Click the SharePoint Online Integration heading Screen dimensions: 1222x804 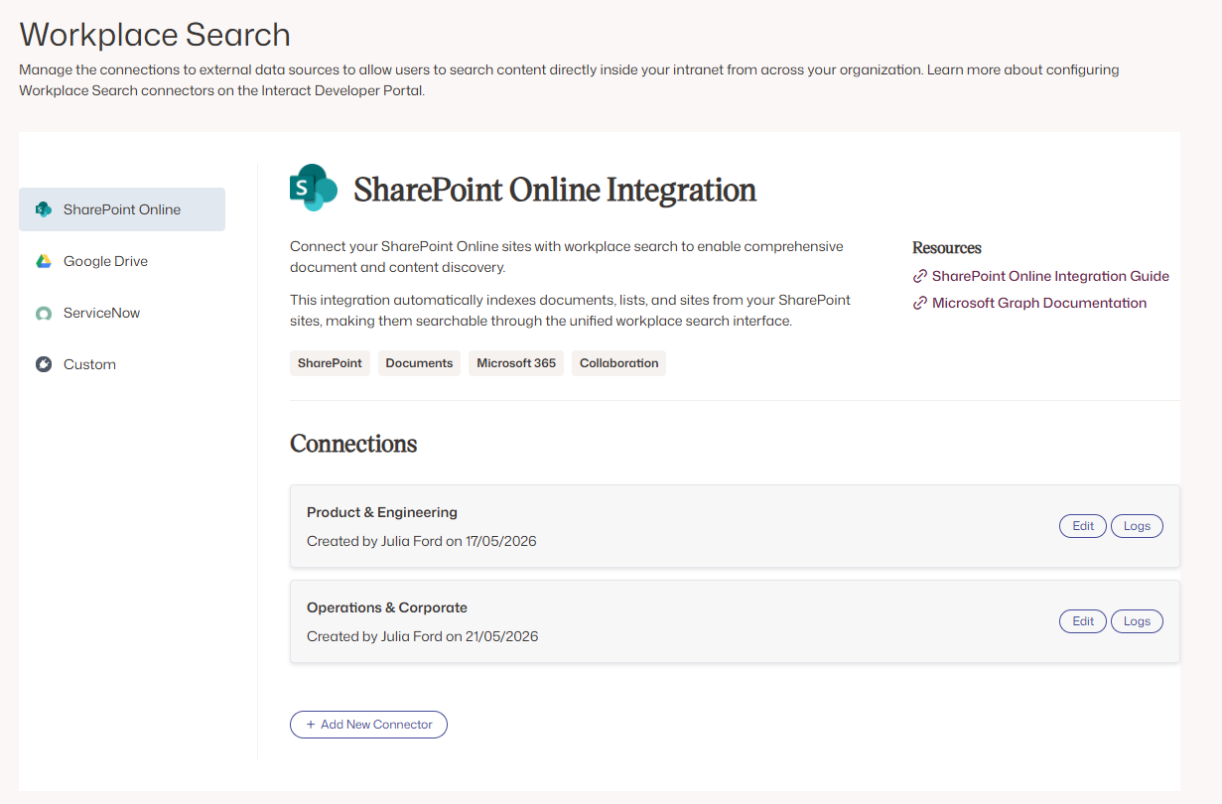pos(555,189)
